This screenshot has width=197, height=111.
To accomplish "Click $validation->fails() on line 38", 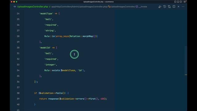I will click(52, 93).
